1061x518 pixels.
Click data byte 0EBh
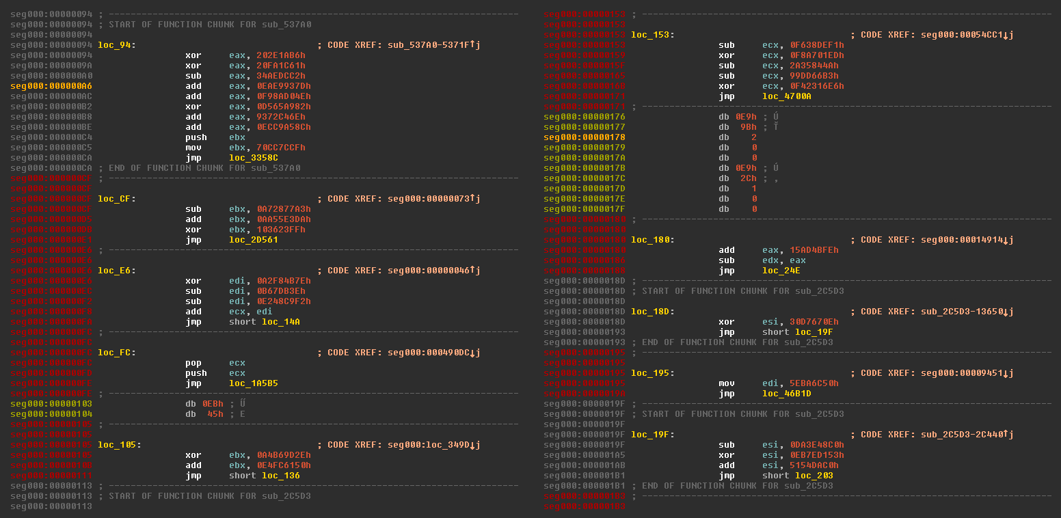(x=213, y=404)
